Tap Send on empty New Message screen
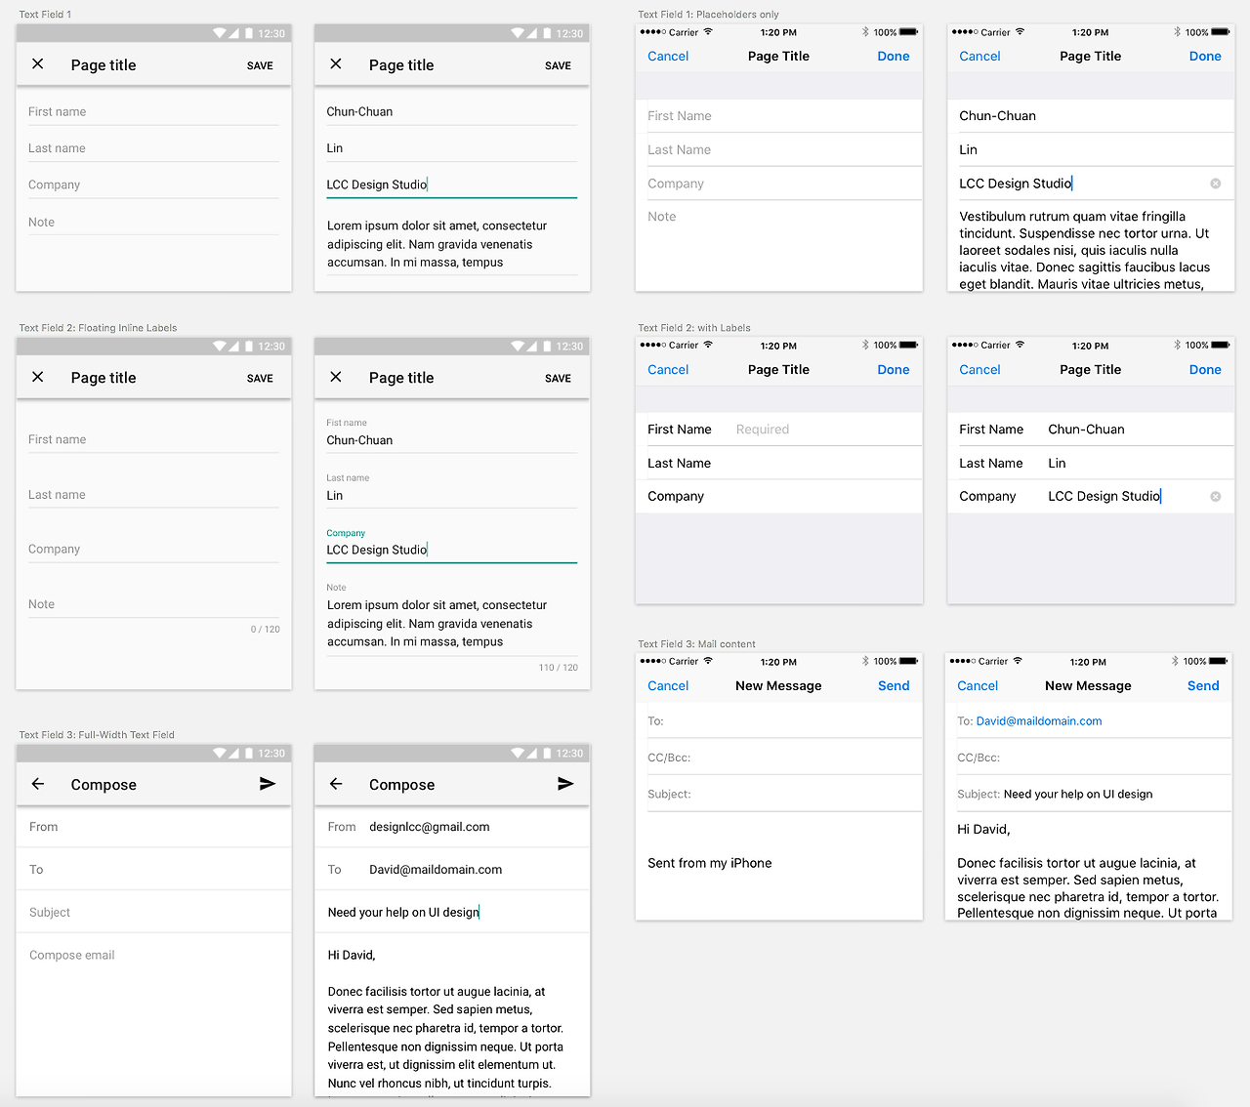Screen dimensions: 1250x1107 (x=894, y=686)
